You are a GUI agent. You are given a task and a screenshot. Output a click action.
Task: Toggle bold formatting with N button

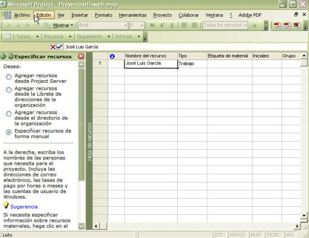(152, 25)
